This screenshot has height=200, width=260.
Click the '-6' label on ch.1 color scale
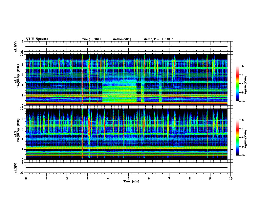[242, 66]
